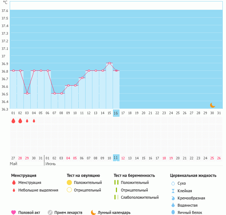This screenshot has height=215, width=226.
Task: Click the menstruation drop on day 02
Action: [x=20, y=121]
